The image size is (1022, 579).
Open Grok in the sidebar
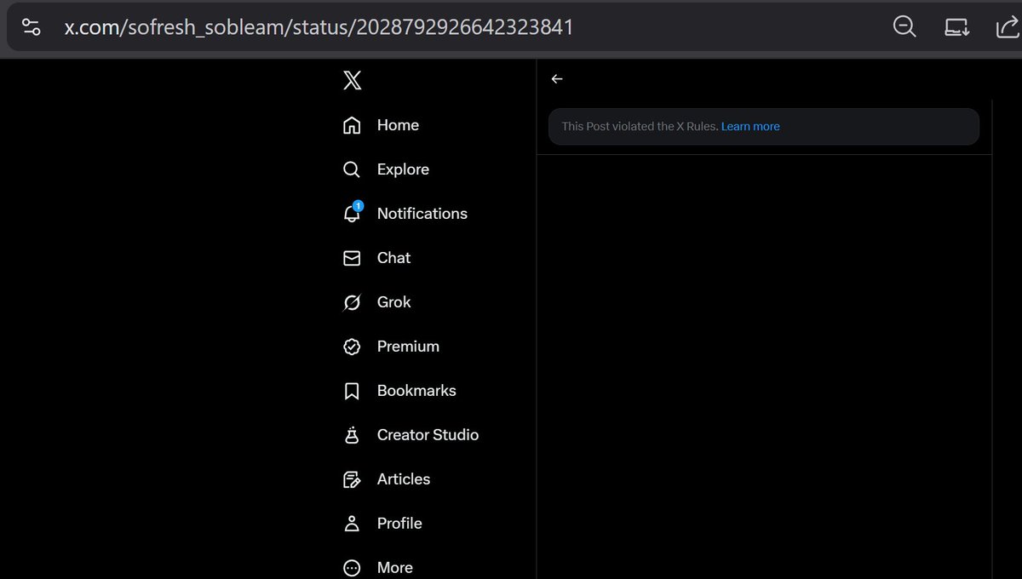point(394,302)
